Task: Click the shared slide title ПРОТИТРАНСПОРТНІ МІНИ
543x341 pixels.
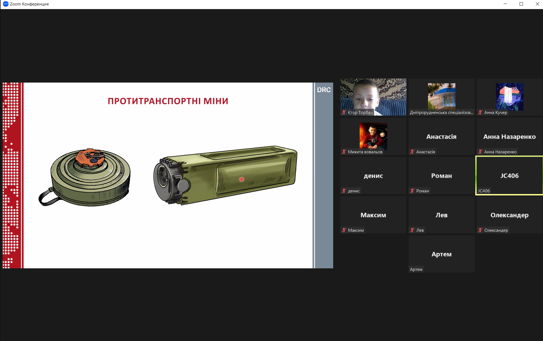Action: coord(168,101)
